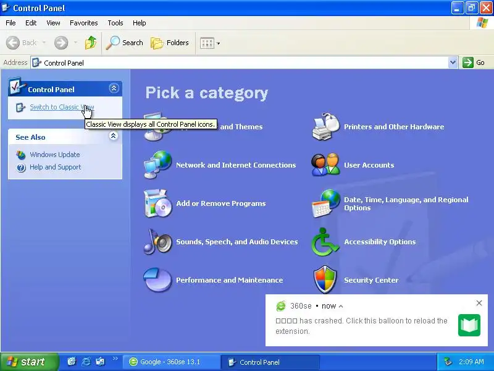This screenshot has width=494, height=371.
Task: Expand hidden quick launch items chevron
Action: coord(115,359)
